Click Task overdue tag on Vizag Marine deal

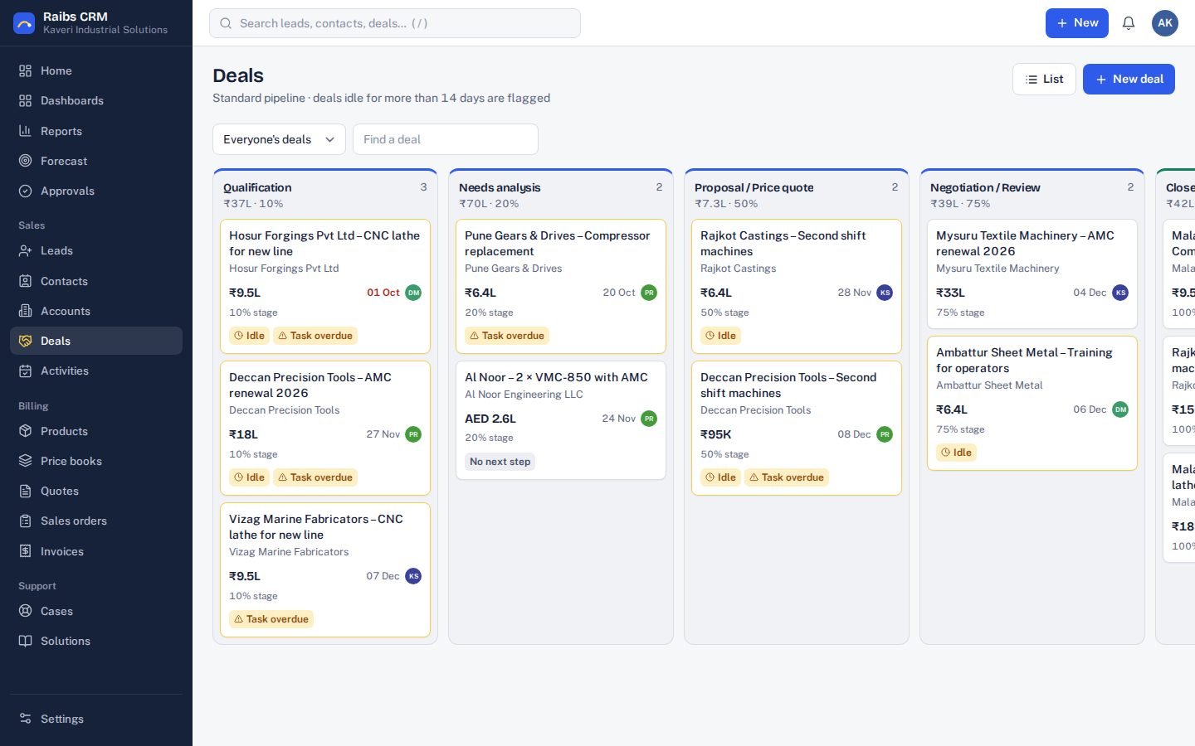pos(271,619)
